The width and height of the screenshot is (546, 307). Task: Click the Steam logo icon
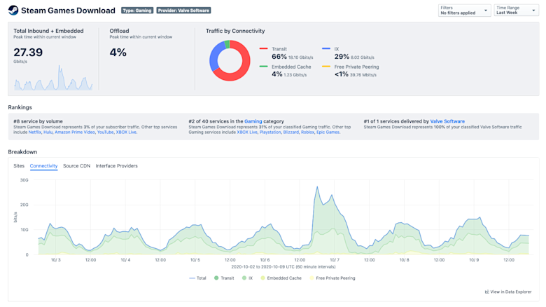tap(13, 11)
